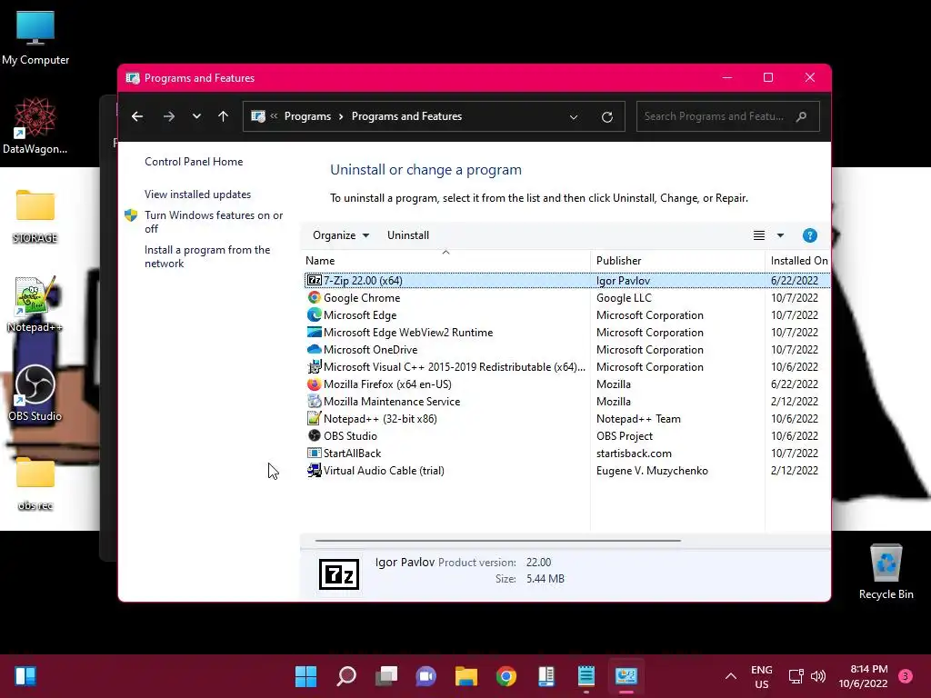The height and width of the screenshot is (698, 931).
Task: Select startisback.com publisher cell
Action: [634, 453]
